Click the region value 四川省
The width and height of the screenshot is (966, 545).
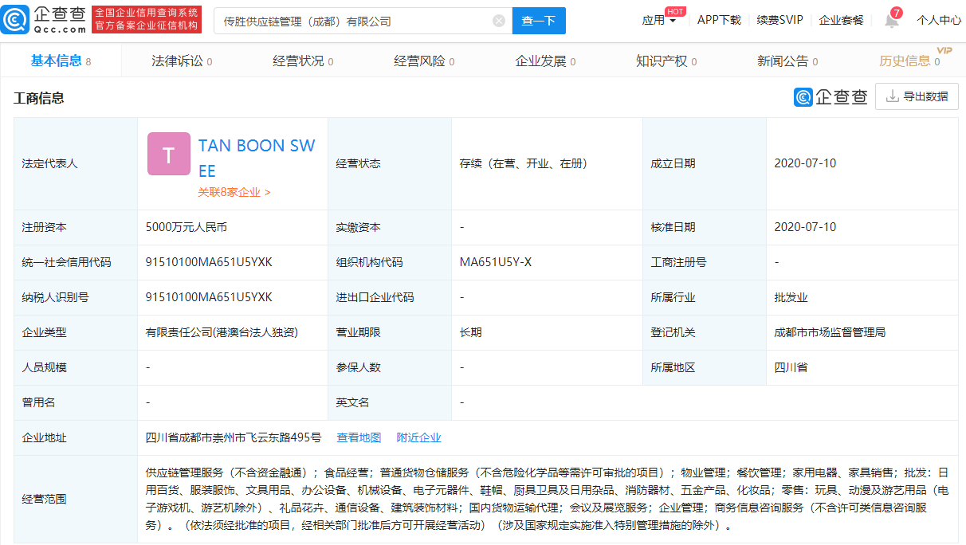[791, 367]
